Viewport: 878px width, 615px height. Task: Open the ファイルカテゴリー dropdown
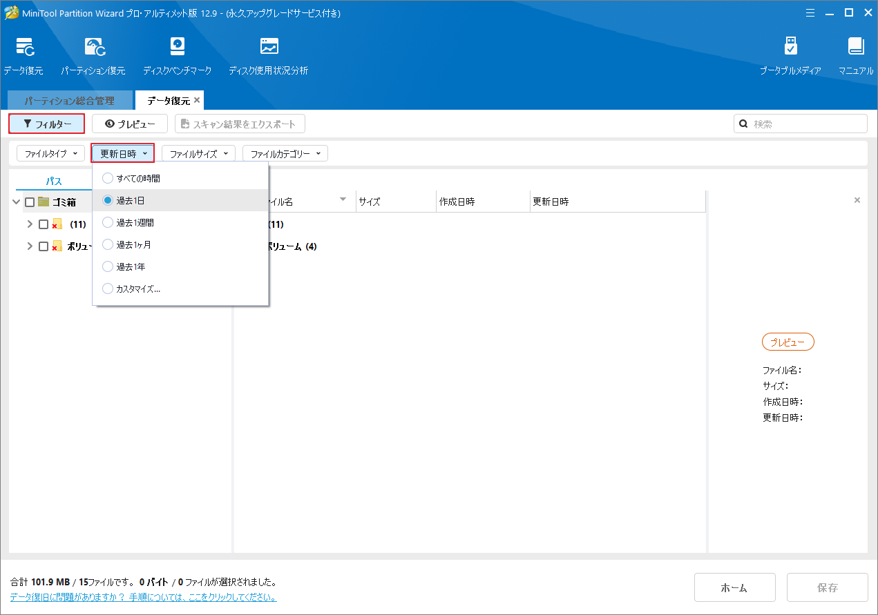(x=285, y=153)
